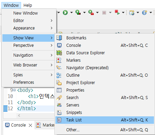Select Bookmarks in Show View submenu
Screen dimensions: 155x135
click(105, 38)
